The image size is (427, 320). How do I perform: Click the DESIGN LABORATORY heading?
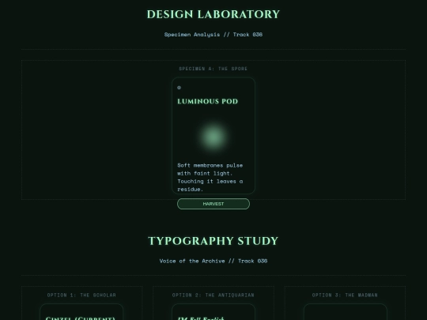pos(213,14)
